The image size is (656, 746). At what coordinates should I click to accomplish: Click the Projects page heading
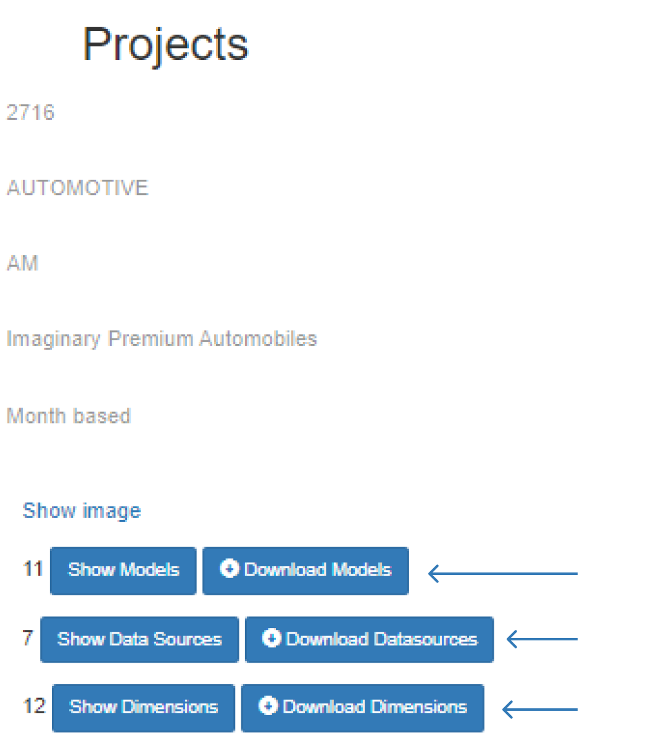pos(165,44)
